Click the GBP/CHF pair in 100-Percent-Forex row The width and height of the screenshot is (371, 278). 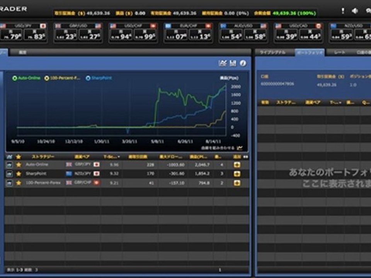coord(83,183)
